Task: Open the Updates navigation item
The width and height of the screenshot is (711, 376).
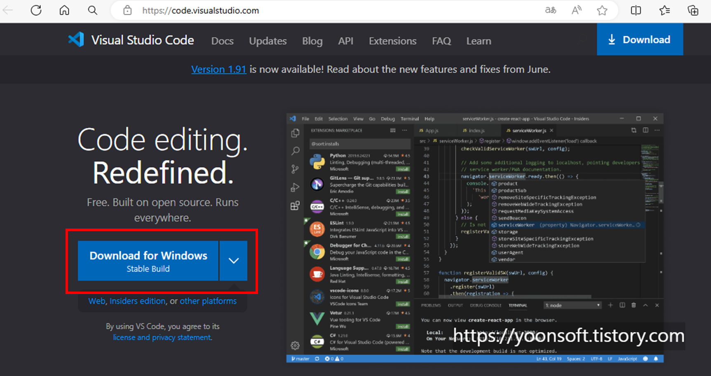Action: (268, 41)
